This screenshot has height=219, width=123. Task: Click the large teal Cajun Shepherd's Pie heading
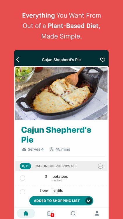56,135
